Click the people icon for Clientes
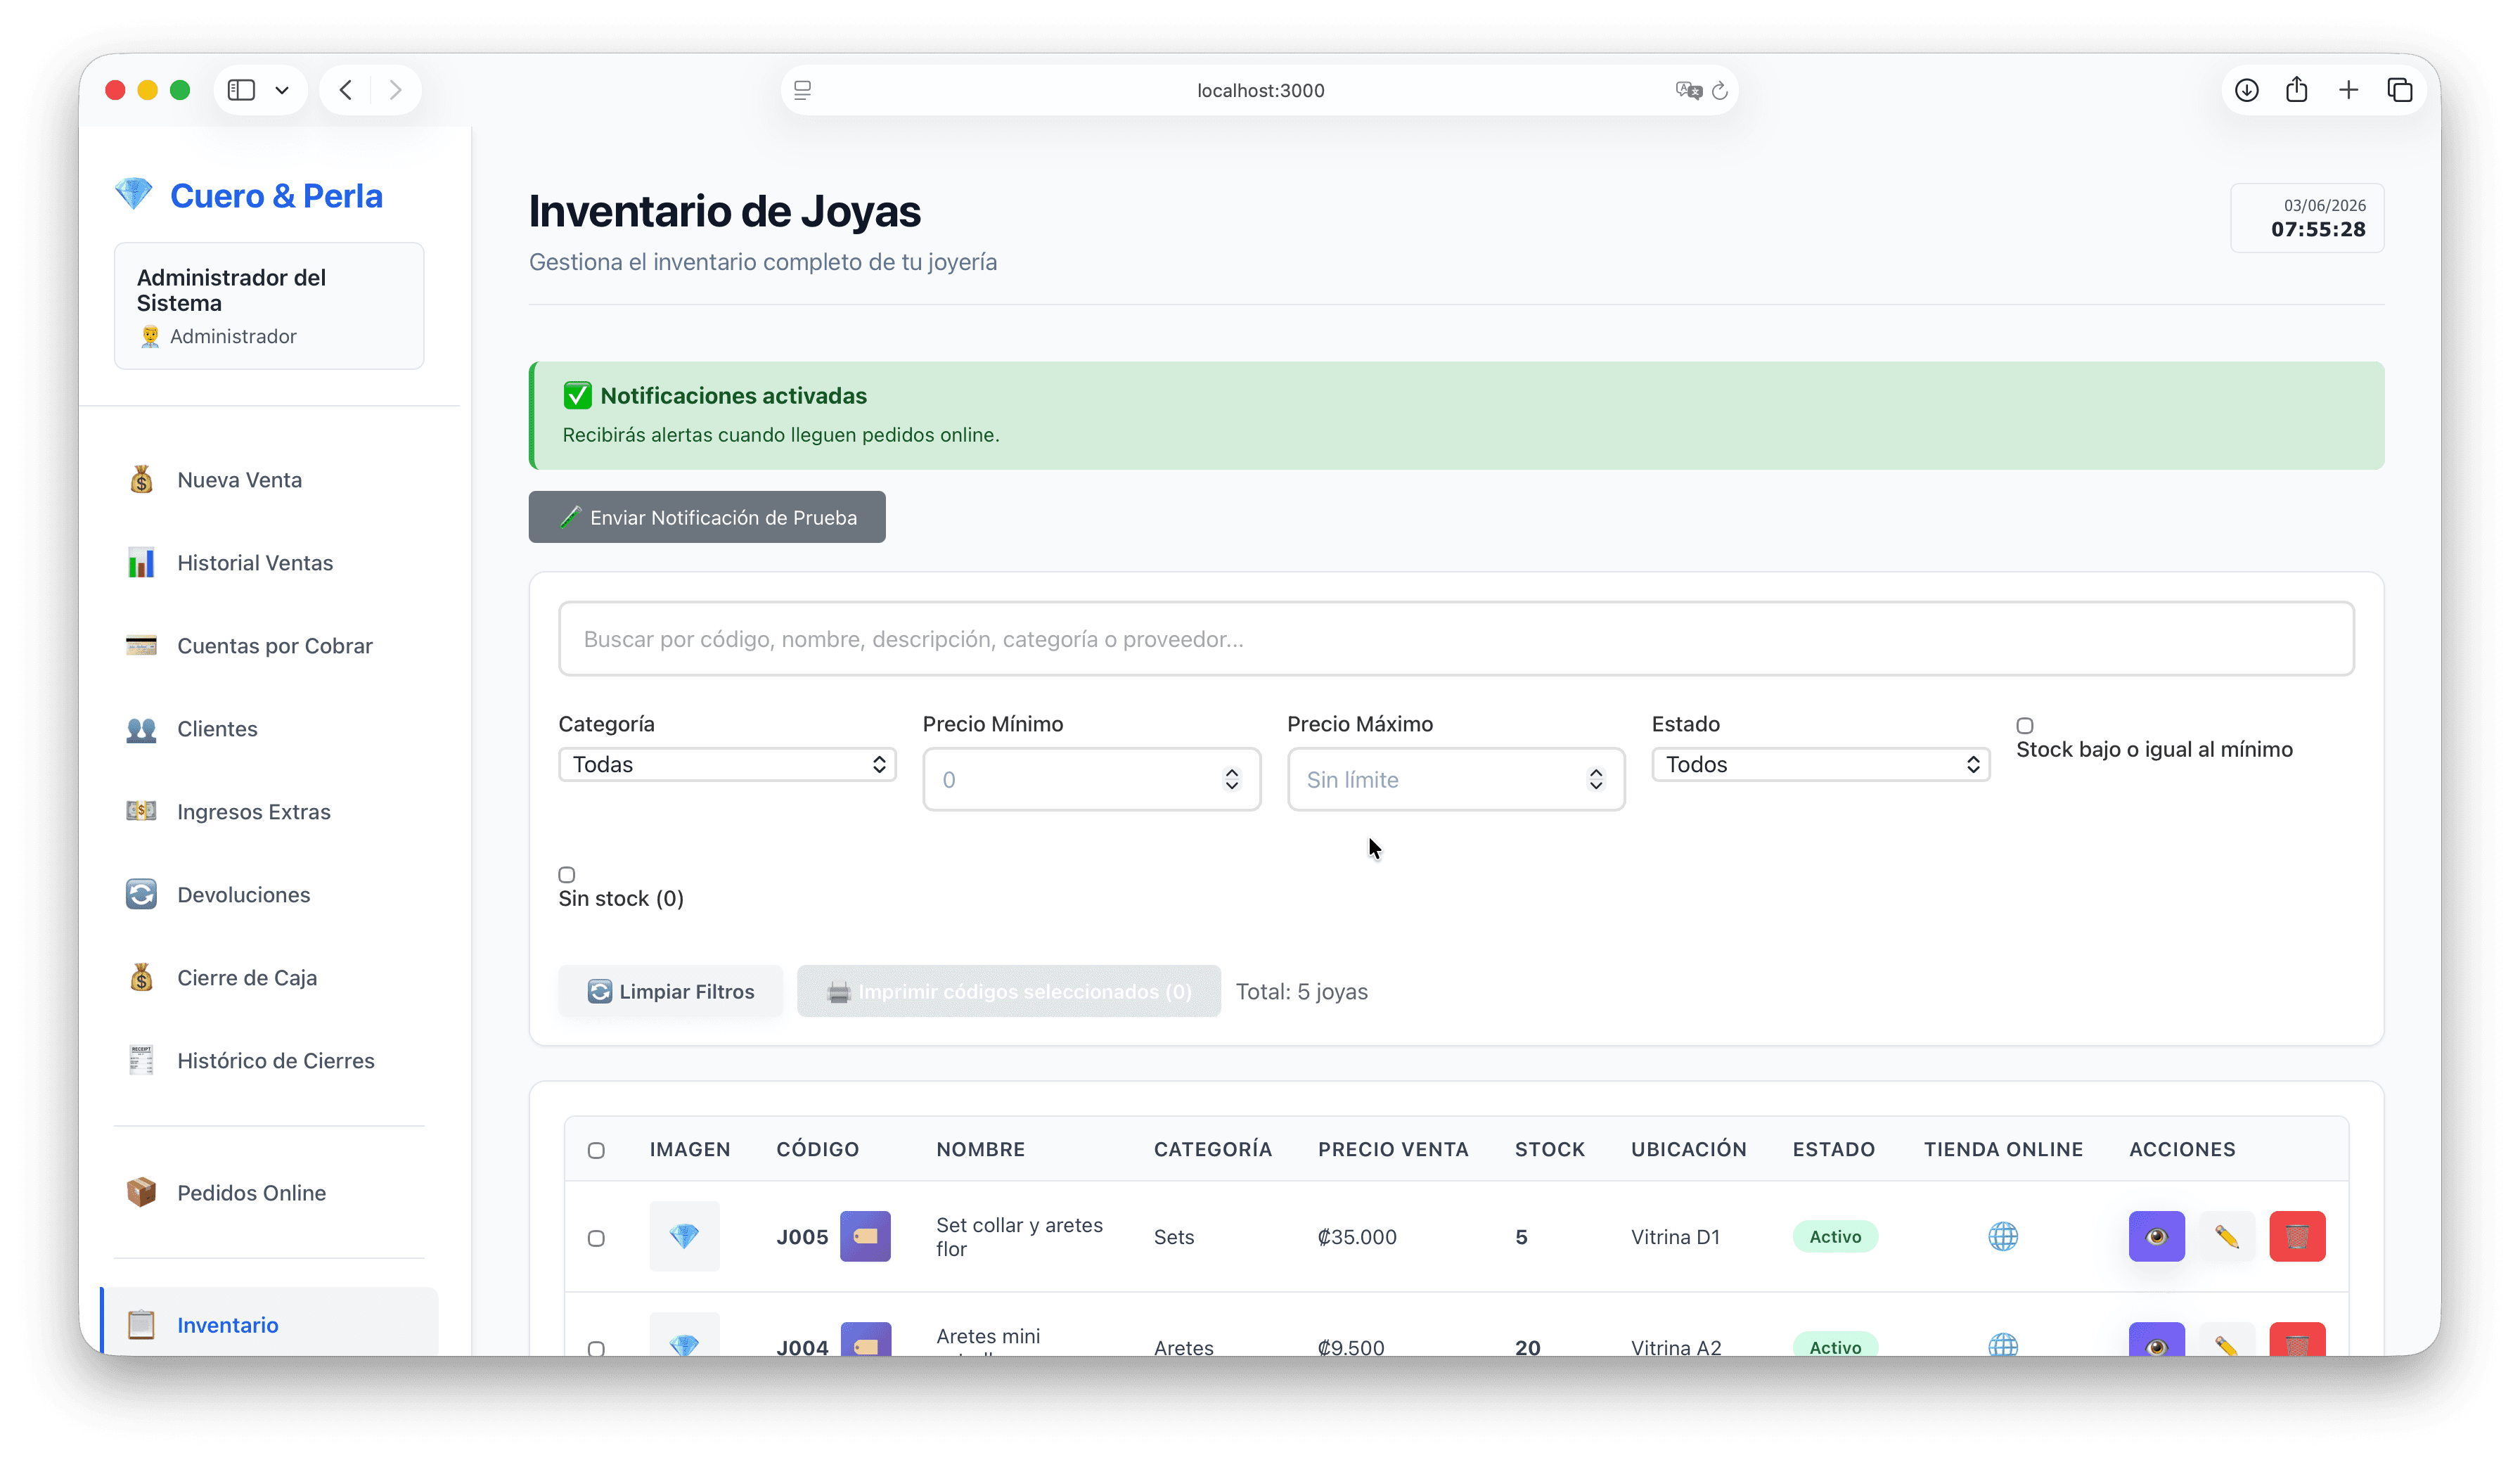Viewport: 2520px width, 1460px height. (x=141, y=729)
